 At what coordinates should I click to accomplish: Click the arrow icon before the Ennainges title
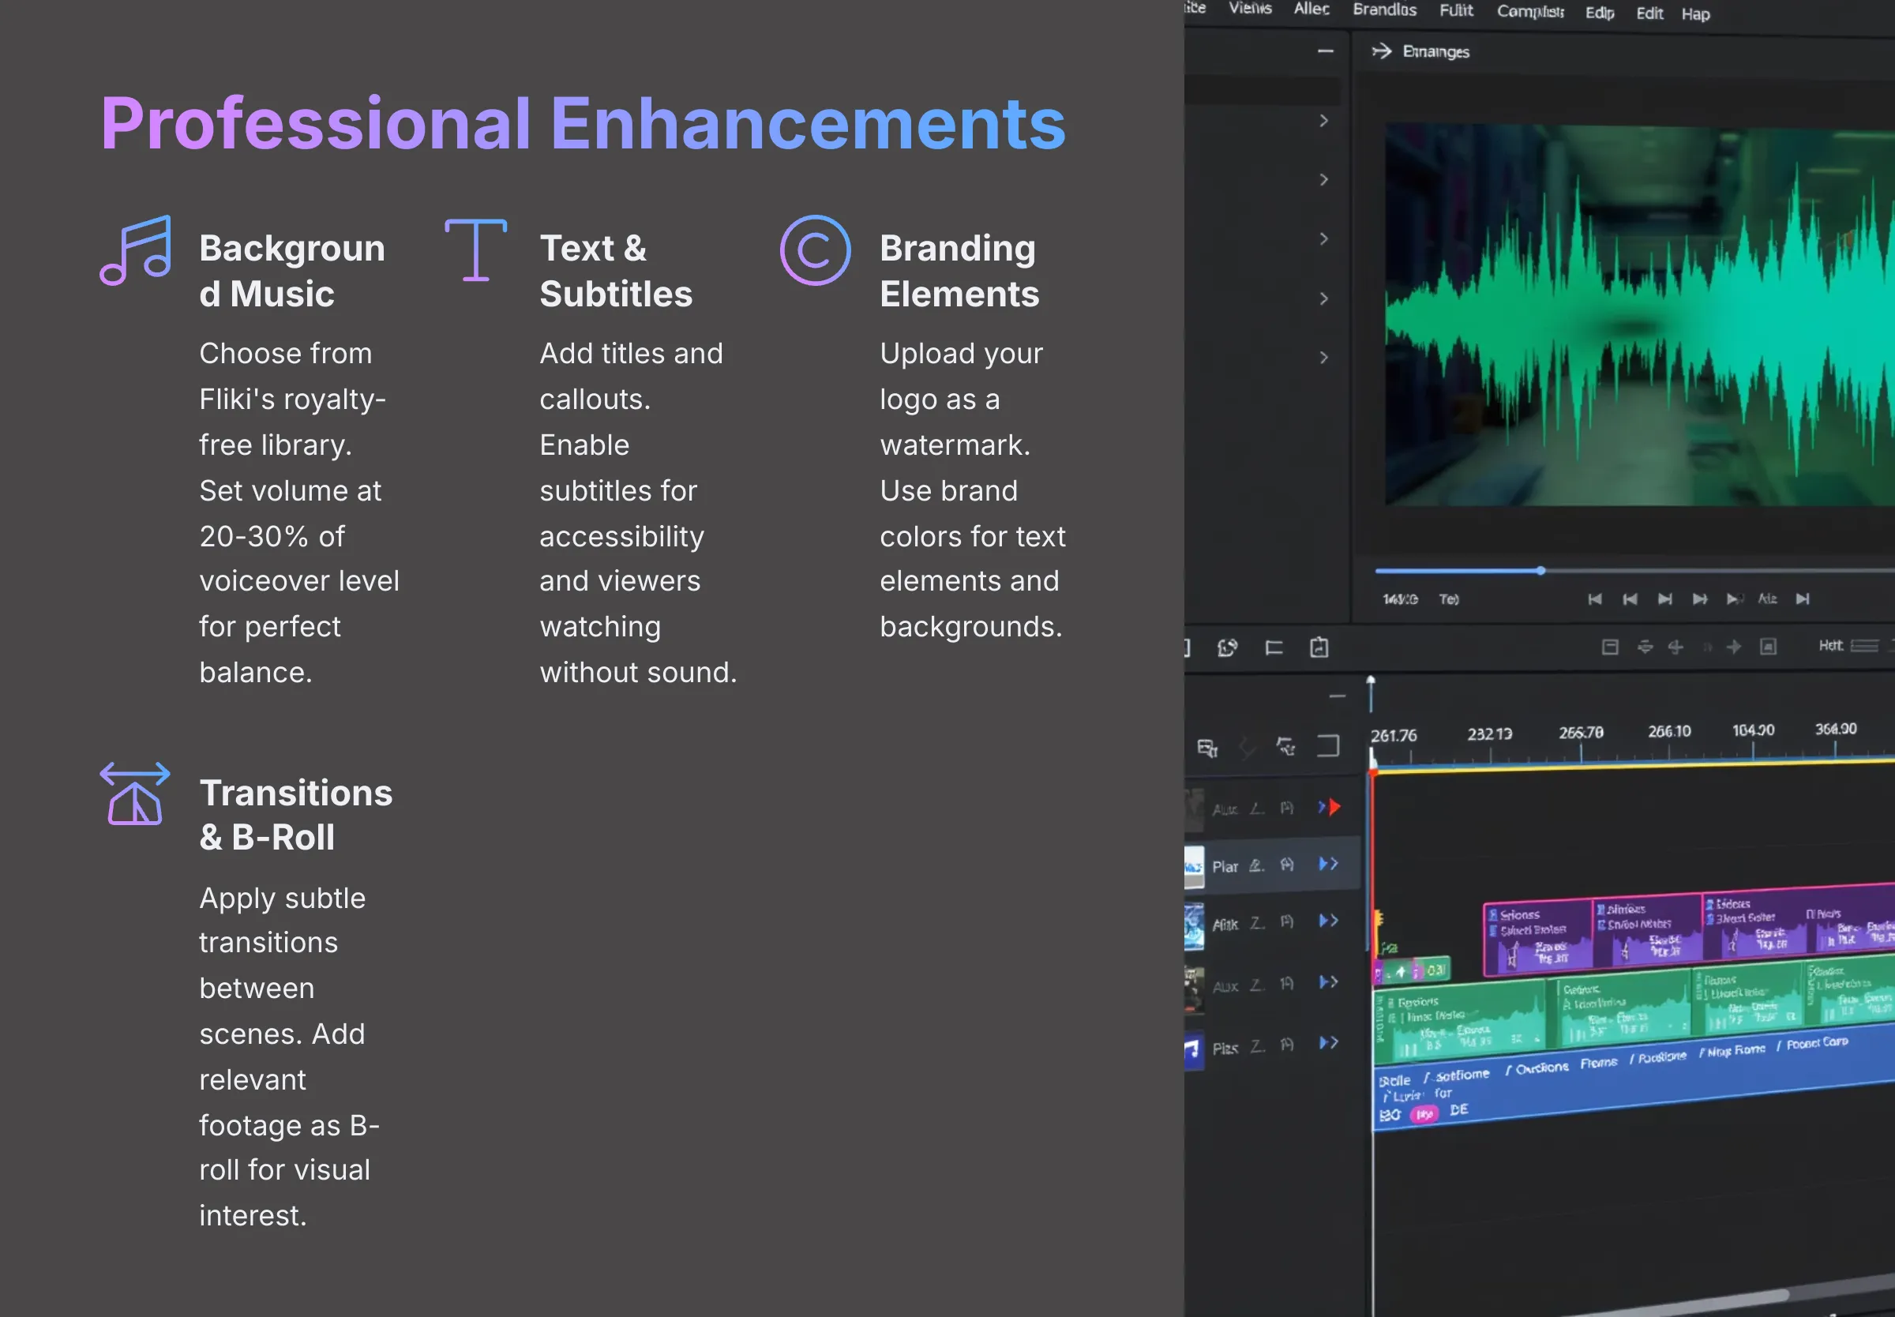coord(1381,52)
